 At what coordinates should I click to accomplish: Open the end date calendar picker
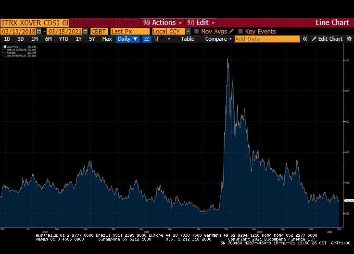click(85, 31)
